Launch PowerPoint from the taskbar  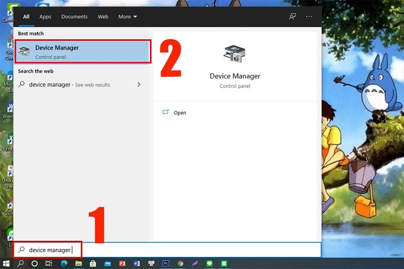click(x=122, y=263)
